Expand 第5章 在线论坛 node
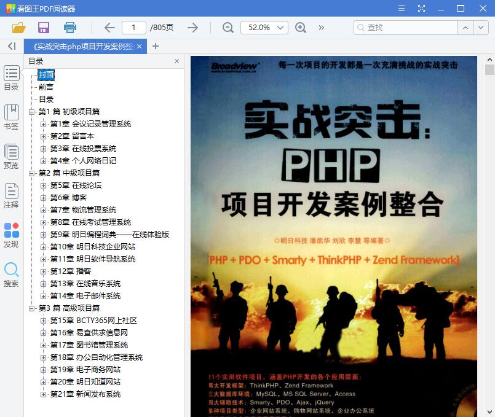The height and width of the screenshot is (417, 495). 43,185
